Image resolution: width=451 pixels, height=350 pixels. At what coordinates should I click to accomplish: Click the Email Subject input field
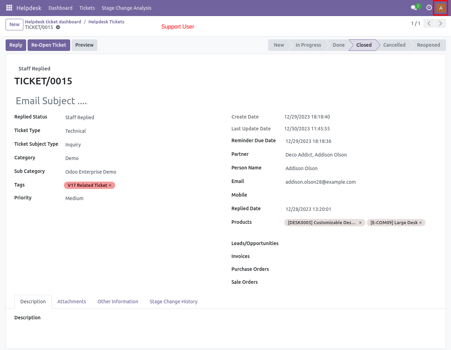pos(226,101)
